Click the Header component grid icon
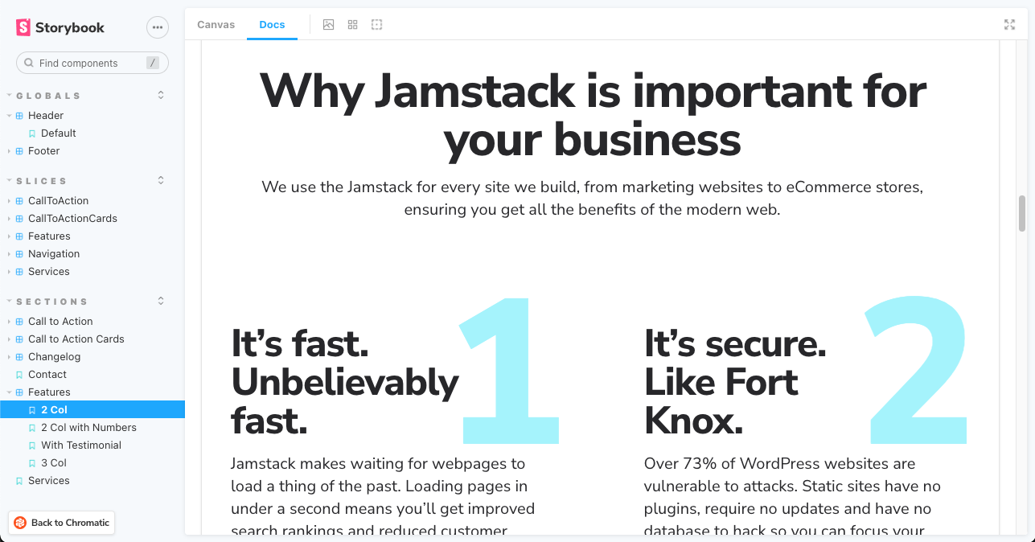The image size is (1035, 542). [x=19, y=116]
